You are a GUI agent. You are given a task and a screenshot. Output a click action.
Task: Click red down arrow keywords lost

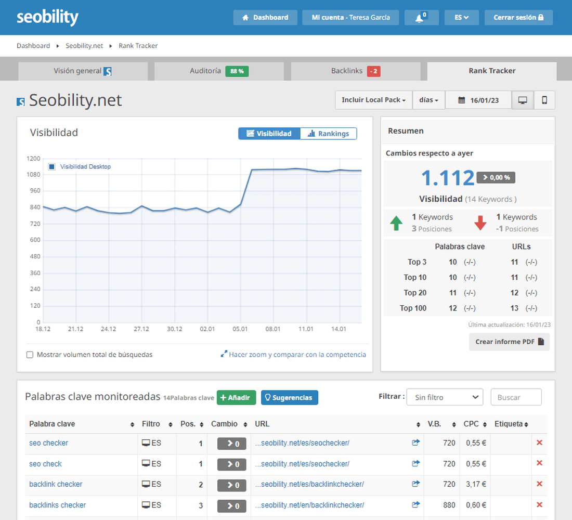(x=480, y=223)
